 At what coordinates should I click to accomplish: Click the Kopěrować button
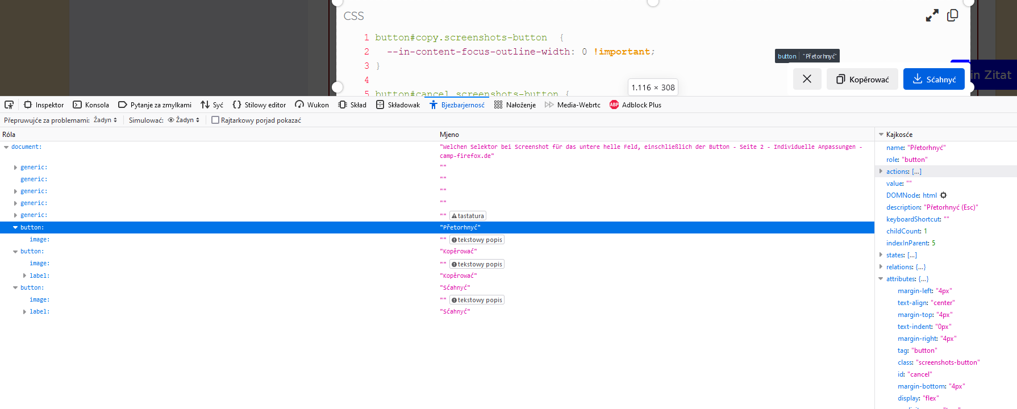(x=862, y=79)
